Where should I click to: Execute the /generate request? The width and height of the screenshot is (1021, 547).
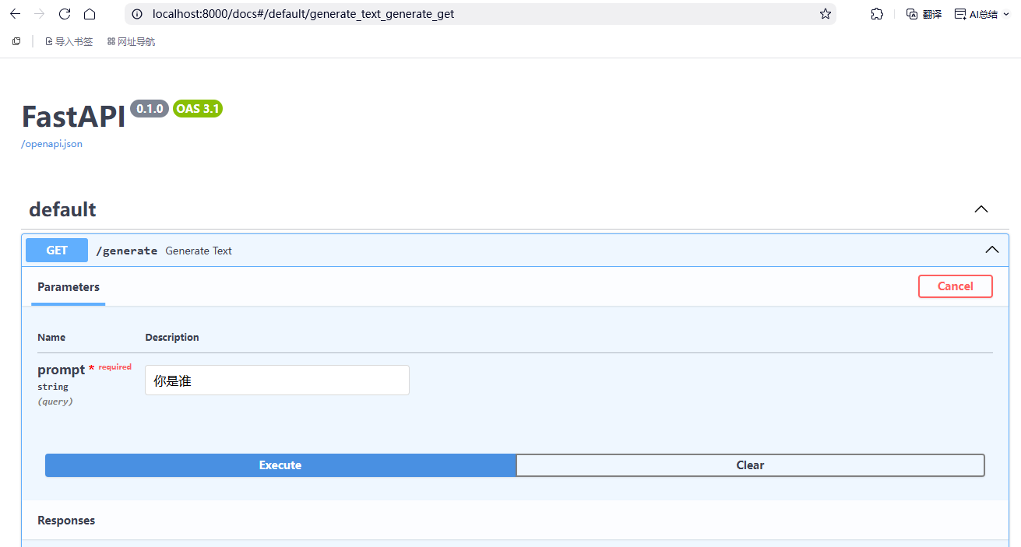tap(280, 465)
